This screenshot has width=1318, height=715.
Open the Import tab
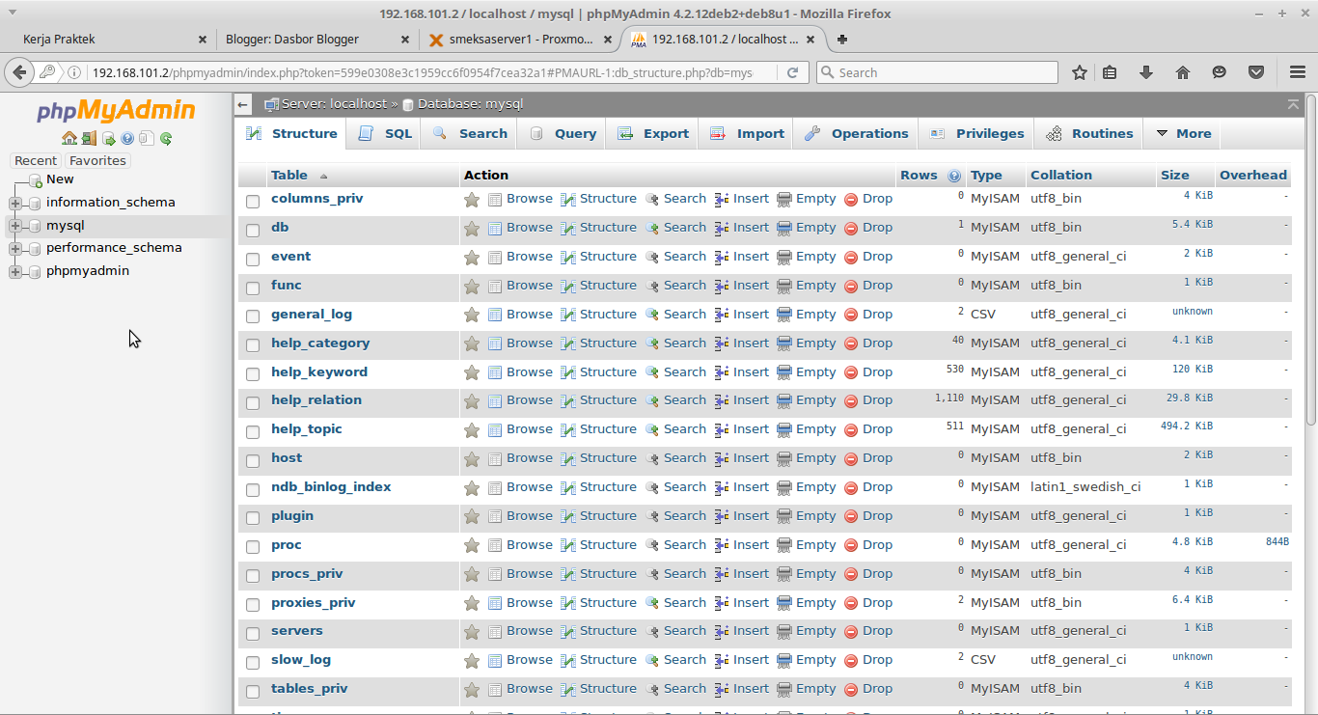[x=747, y=134]
